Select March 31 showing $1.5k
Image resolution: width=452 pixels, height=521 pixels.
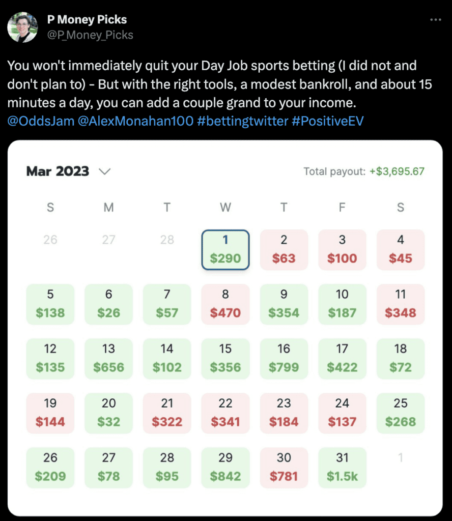pyautogui.click(x=343, y=468)
